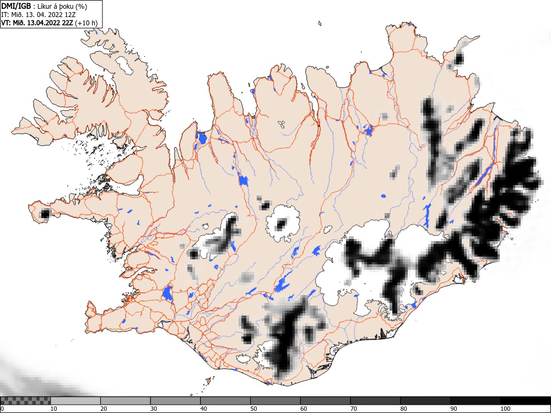551x413 pixels.
Task: Select the 30–40 percent legend swatch
Action: (x=175, y=401)
